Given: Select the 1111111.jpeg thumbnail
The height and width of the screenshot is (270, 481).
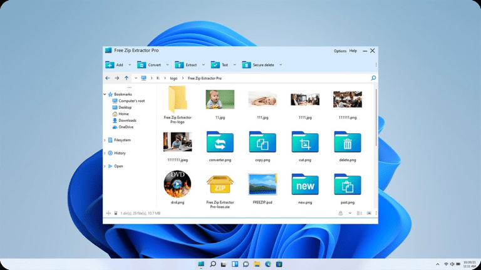Looking at the screenshot, I should (x=177, y=142).
